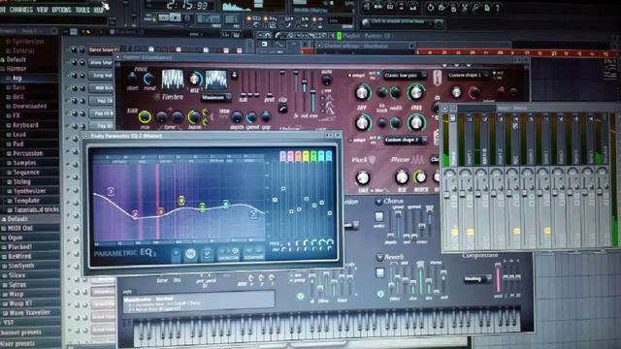Click EQ band 6 teal node
621x349 pixels.
(x=226, y=204)
